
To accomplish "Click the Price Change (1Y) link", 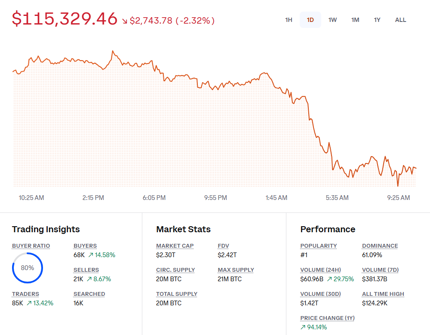I will (x=327, y=318).
